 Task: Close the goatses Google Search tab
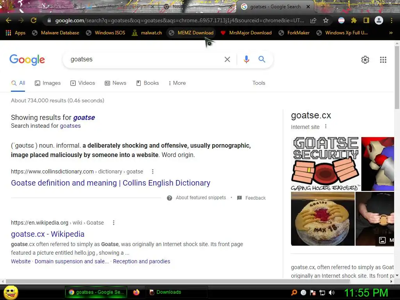point(308,7)
